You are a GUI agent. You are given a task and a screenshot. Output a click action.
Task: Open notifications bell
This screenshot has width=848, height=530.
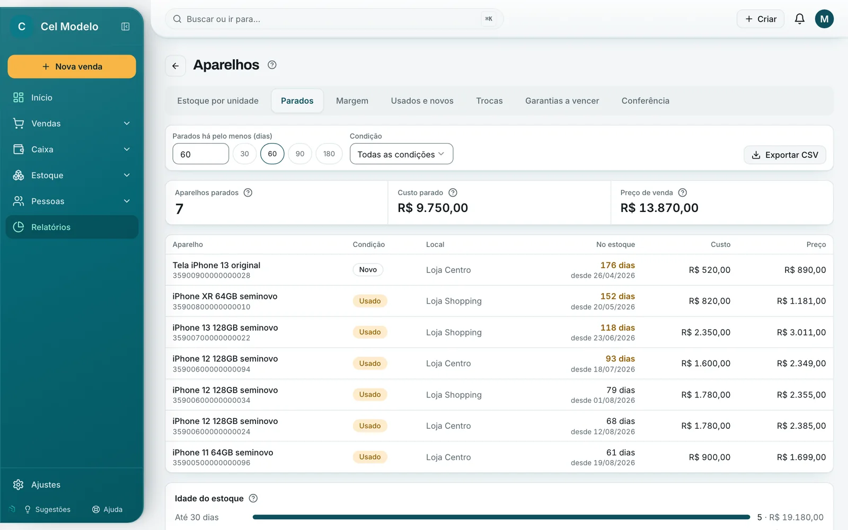pos(799,19)
